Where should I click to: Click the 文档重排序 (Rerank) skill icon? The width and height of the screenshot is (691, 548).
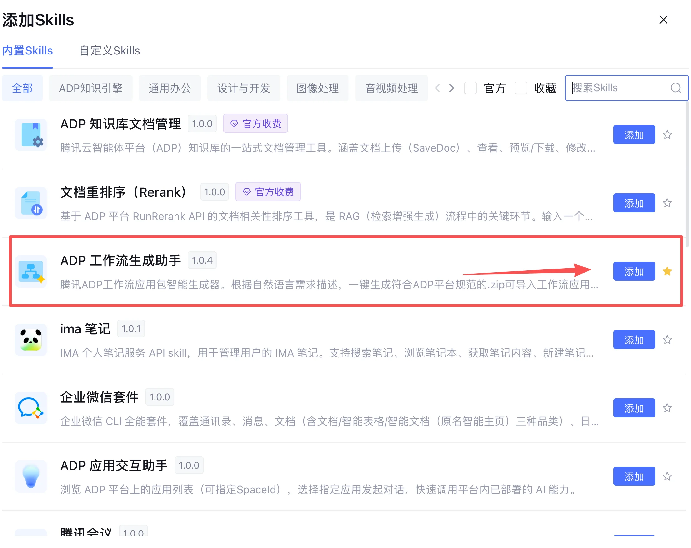(31, 203)
